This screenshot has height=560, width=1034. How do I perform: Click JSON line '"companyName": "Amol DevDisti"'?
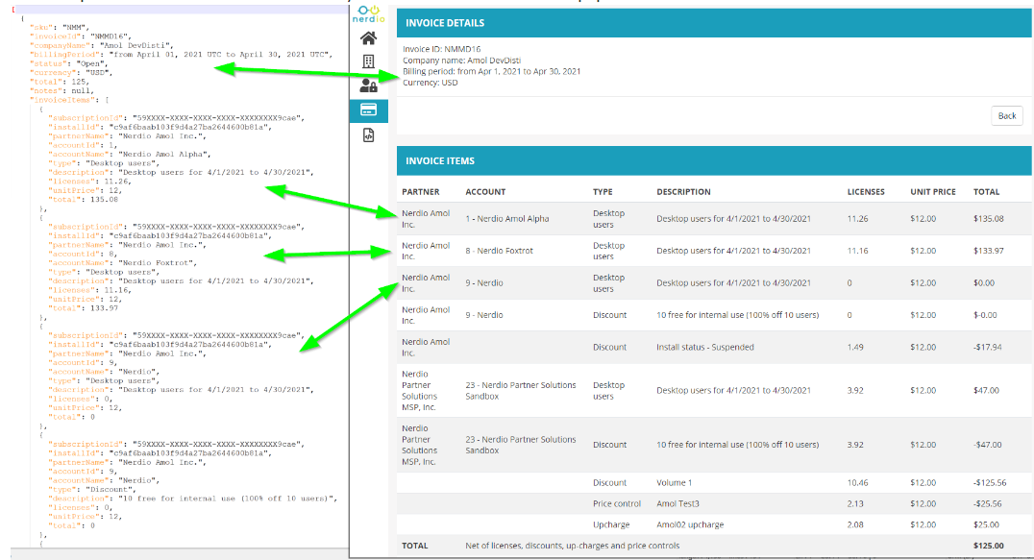(x=102, y=45)
